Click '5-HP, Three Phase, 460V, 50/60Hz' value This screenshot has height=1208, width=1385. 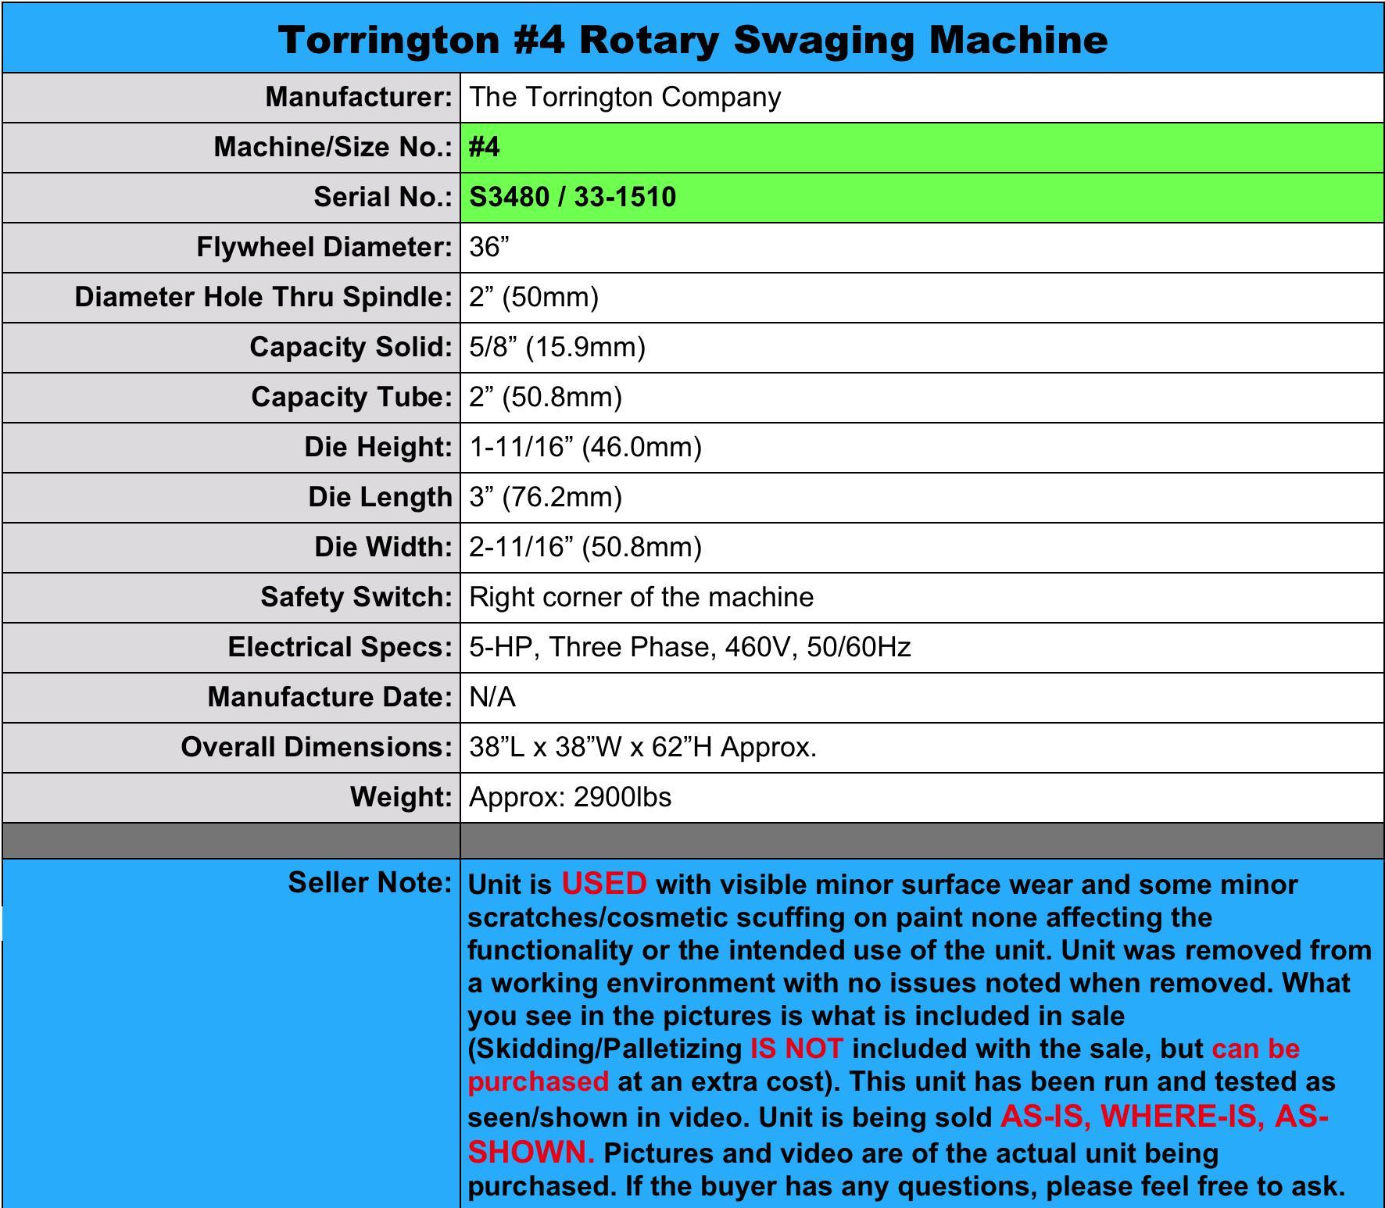click(x=690, y=647)
